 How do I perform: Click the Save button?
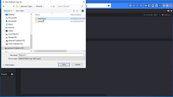pos(64,65)
